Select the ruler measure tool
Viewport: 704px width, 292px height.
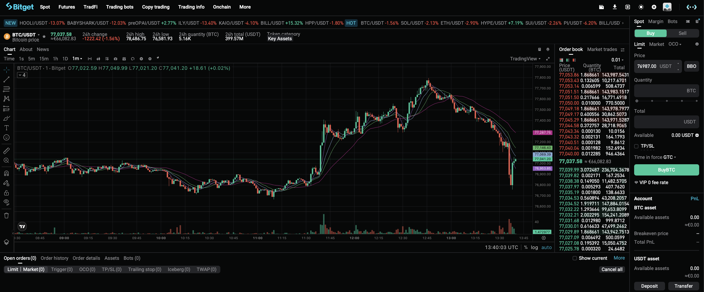(6, 151)
